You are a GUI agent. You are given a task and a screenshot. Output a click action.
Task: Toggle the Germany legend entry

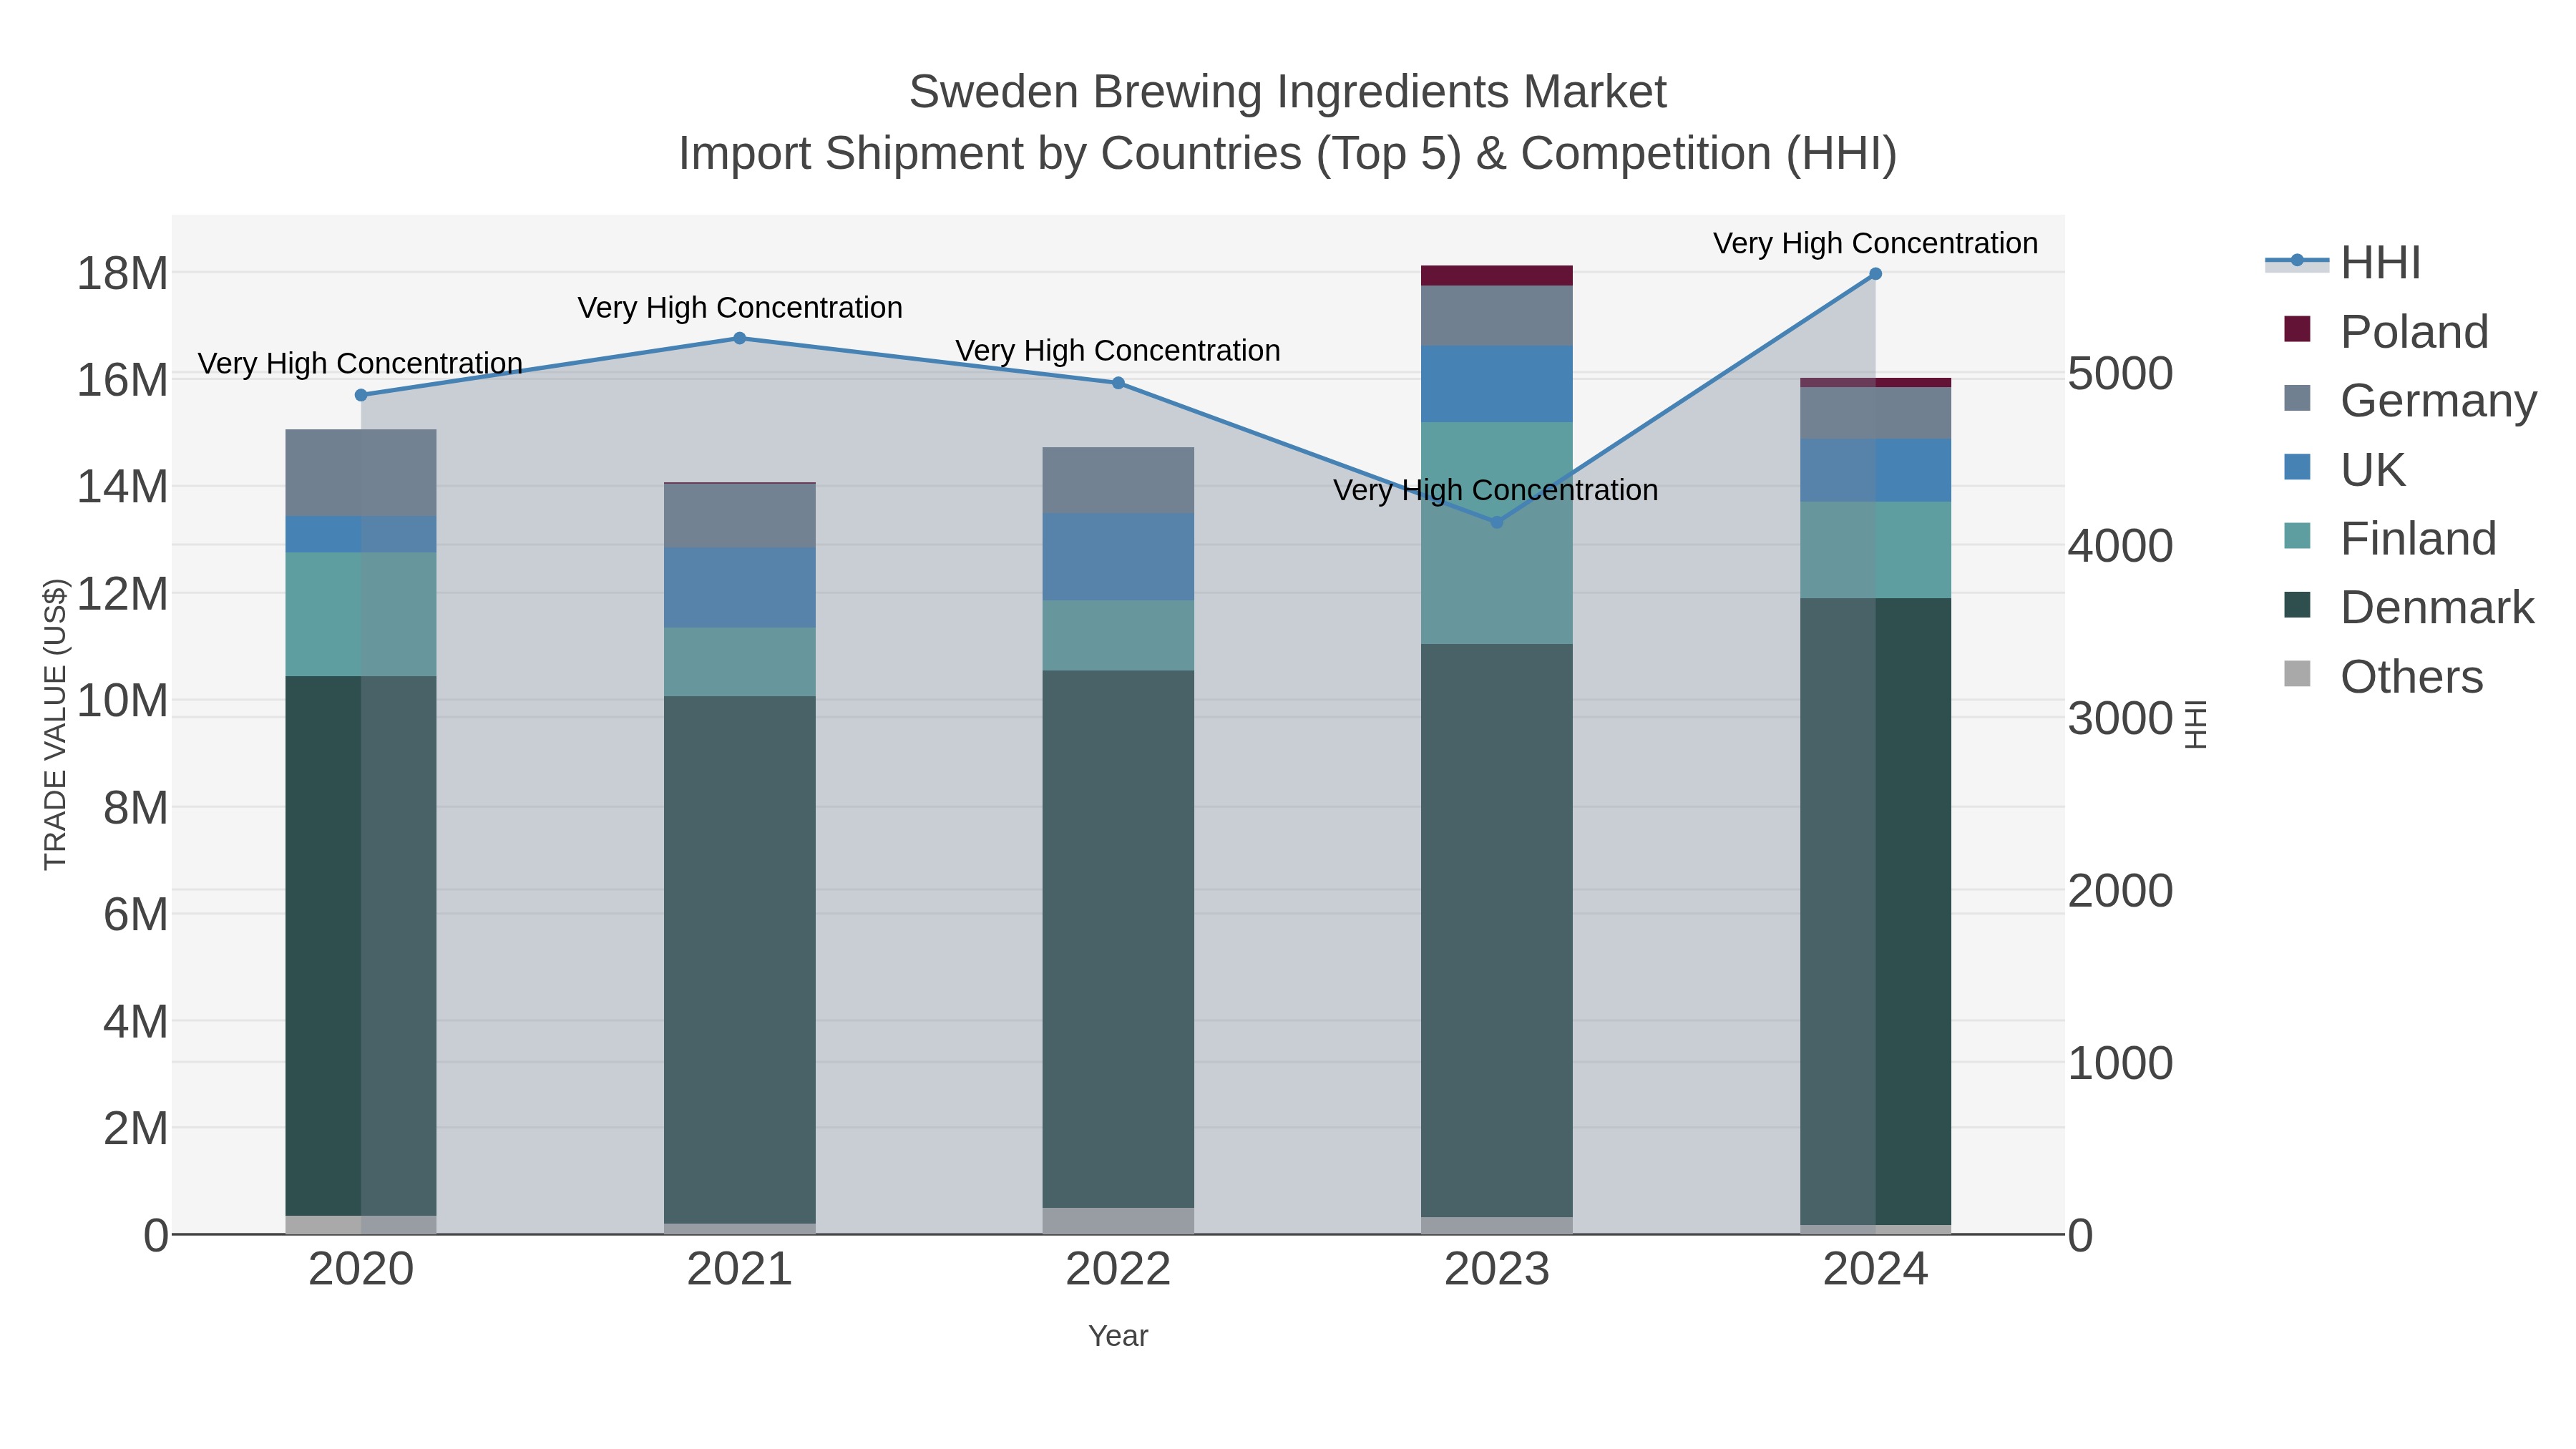point(2410,400)
